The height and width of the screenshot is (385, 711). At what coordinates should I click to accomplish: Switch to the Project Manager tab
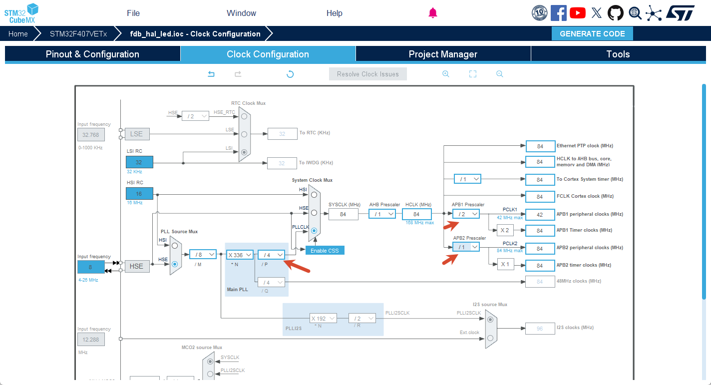[x=443, y=54]
